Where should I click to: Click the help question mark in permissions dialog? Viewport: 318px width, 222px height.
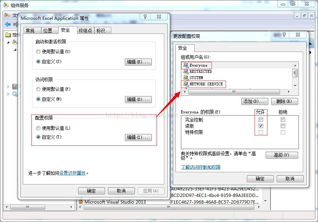[284, 35]
